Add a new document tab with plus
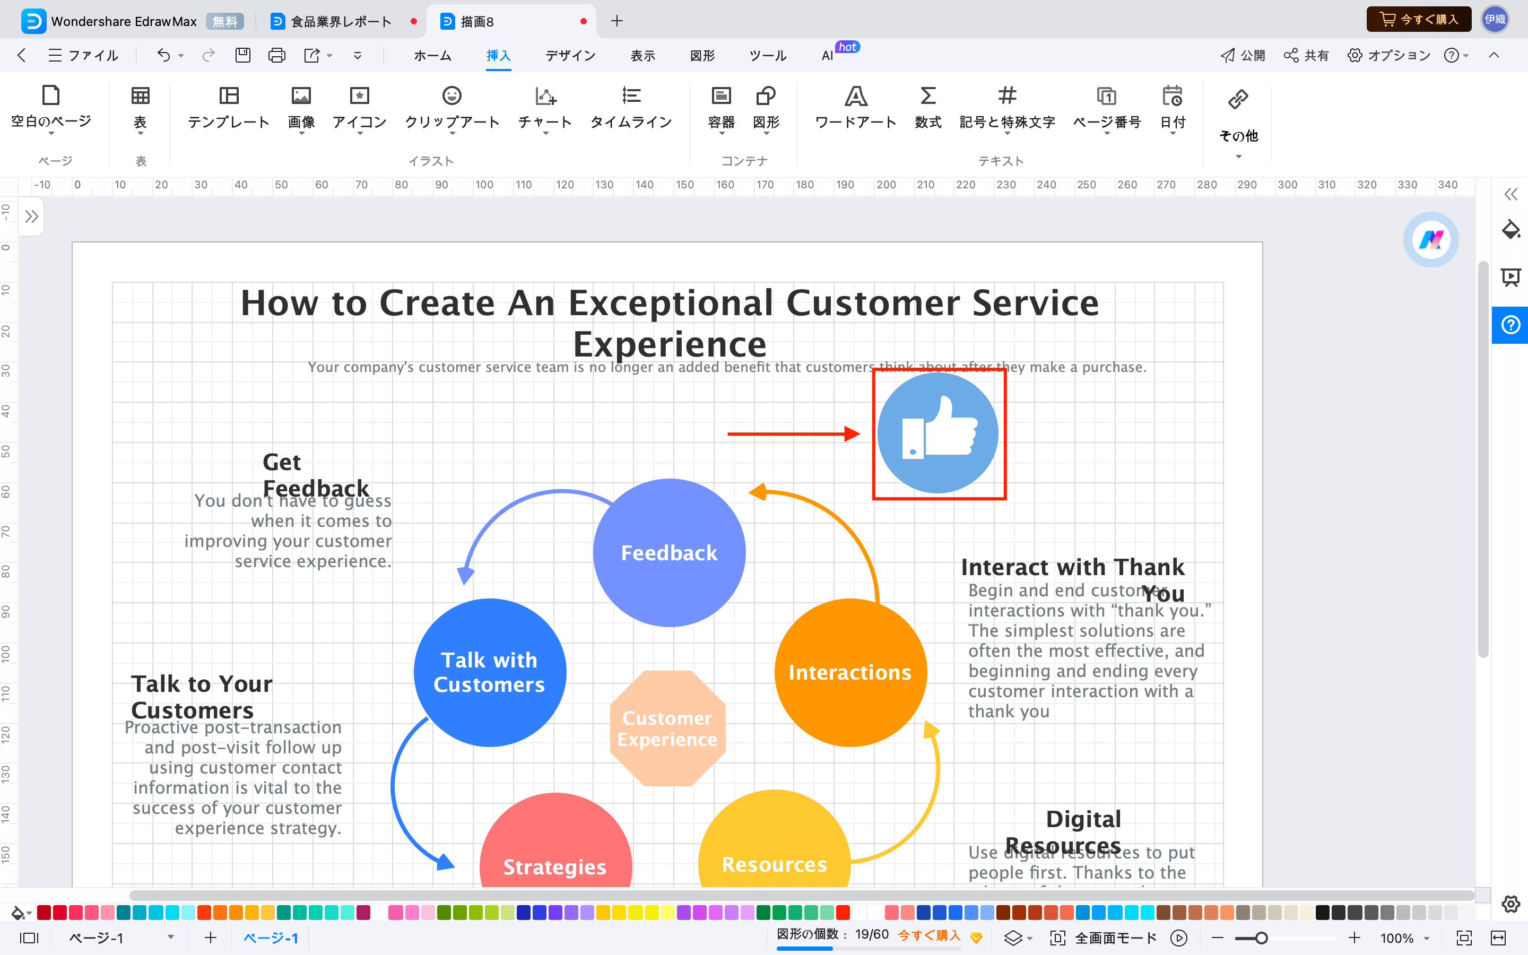Viewport: 1528px width, 955px height. tap(617, 21)
